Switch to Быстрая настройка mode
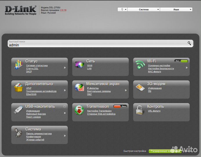The image size is (201, 157). [x=135, y=151]
